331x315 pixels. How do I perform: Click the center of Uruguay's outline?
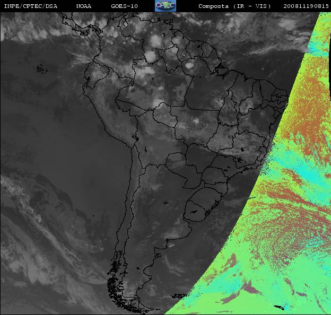click(x=195, y=212)
